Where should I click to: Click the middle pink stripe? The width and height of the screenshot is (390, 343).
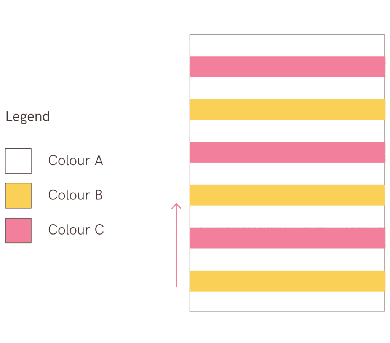click(x=287, y=152)
